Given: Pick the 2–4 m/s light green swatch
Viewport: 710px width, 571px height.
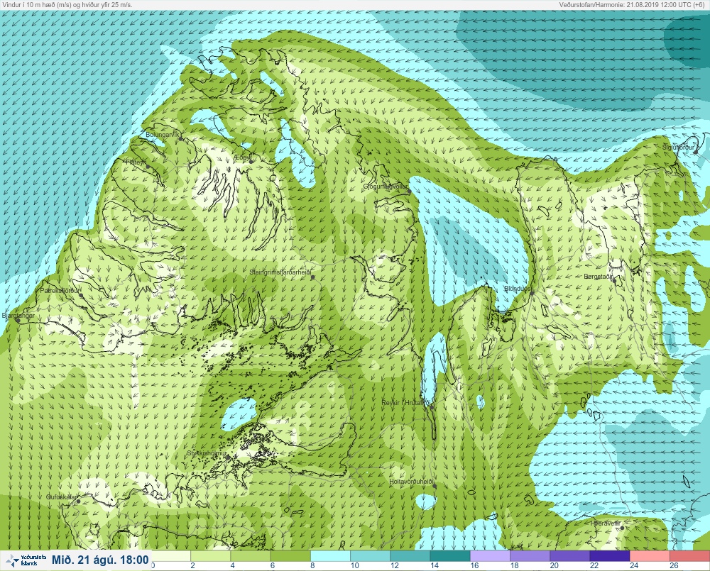Looking at the screenshot, I should [x=211, y=555].
